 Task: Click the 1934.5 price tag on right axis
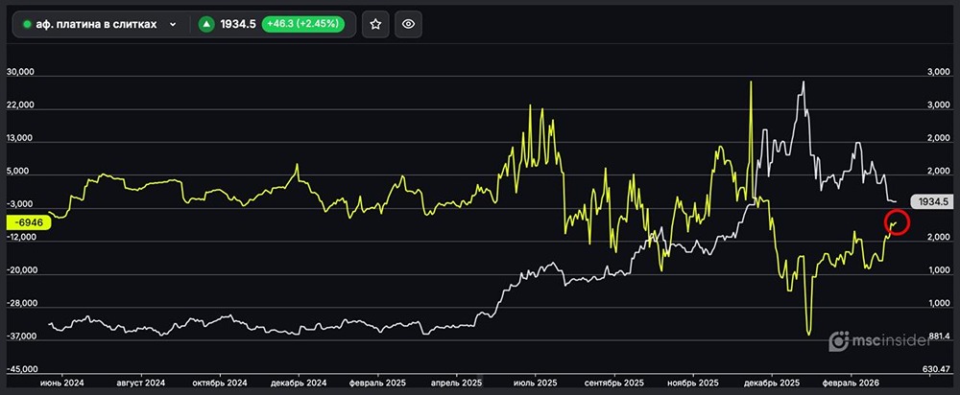pyautogui.click(x=932, y=201)
